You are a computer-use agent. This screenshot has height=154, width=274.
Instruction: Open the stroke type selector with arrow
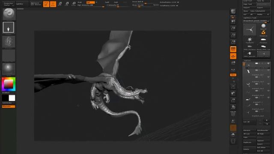point(9,27)
